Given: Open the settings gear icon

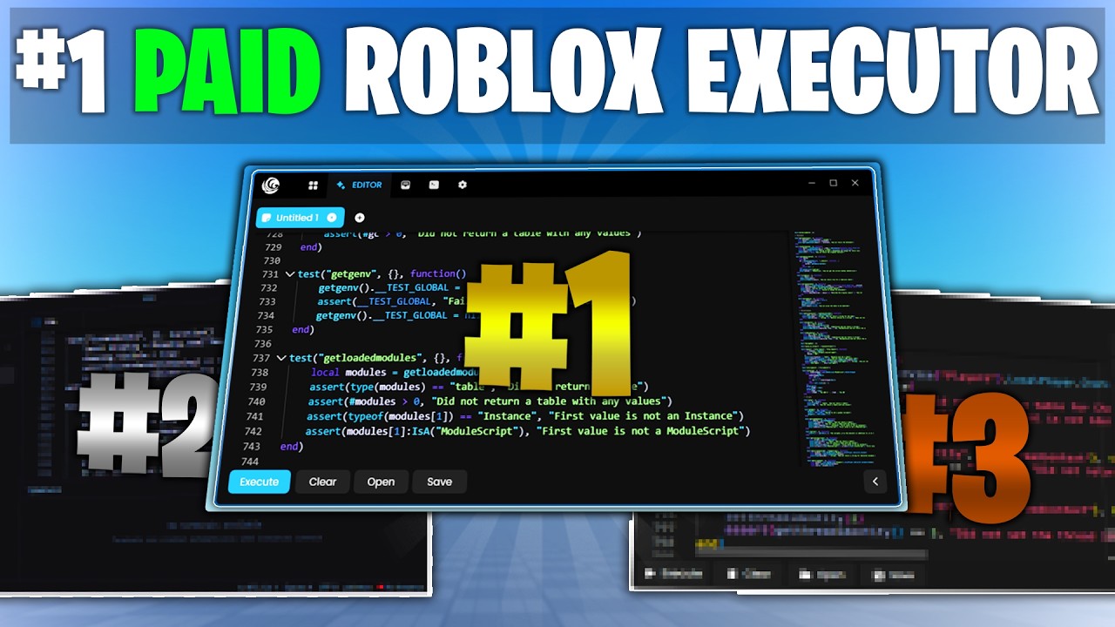Looking at the screenshot, I should (463, 185).
